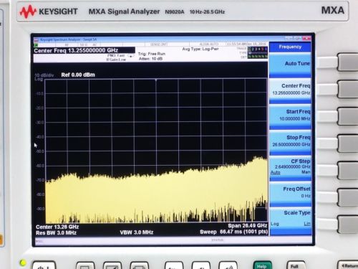Click the PNO Fast arrow indicator
This screenshot has width=358, height=269.
[x=131, y=56]
